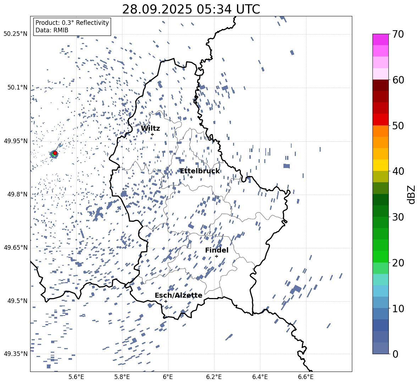Pick the dark green swatch just above 30 dBZ

click(381, 211)
